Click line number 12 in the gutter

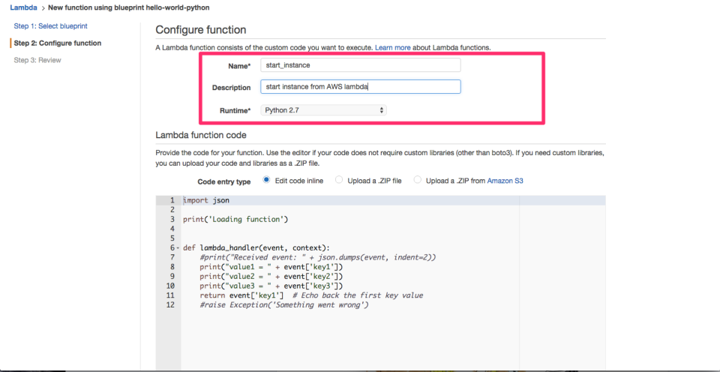coord(170,305)
